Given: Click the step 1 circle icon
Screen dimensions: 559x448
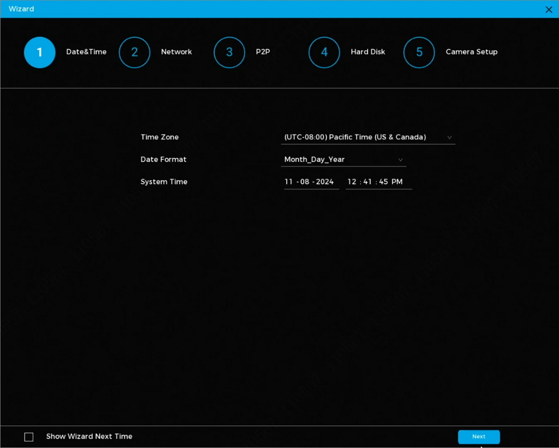Looking at the screenshot, I should (40, 53).
